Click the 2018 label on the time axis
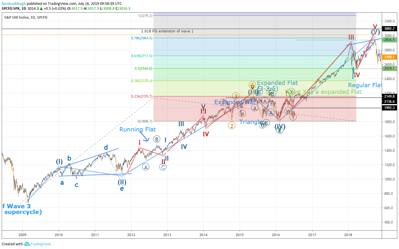 (348, 235)
